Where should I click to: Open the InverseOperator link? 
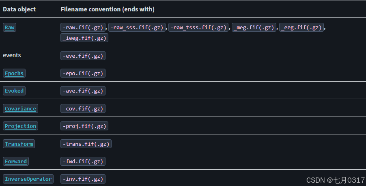[28, 179]
